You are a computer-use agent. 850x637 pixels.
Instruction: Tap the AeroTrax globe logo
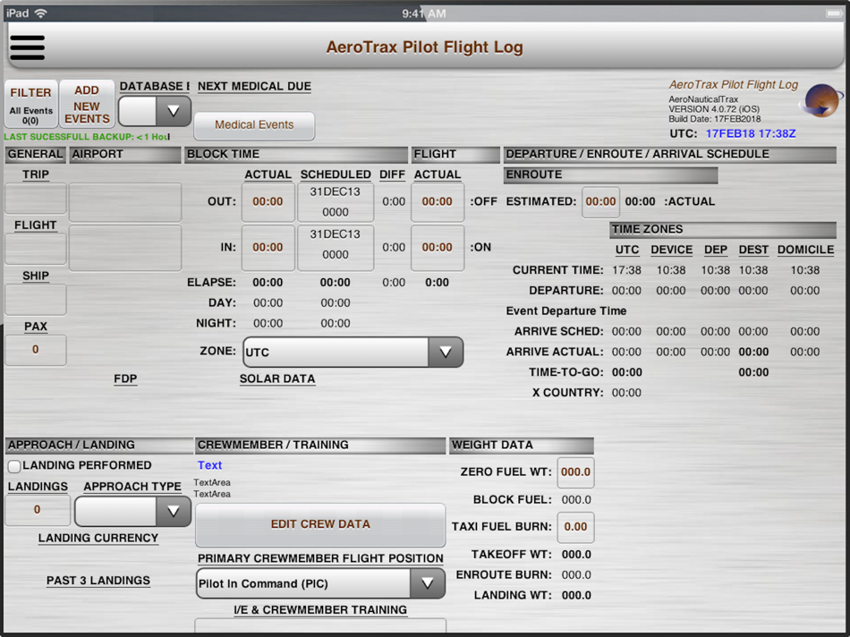click(x=821, y=100)
